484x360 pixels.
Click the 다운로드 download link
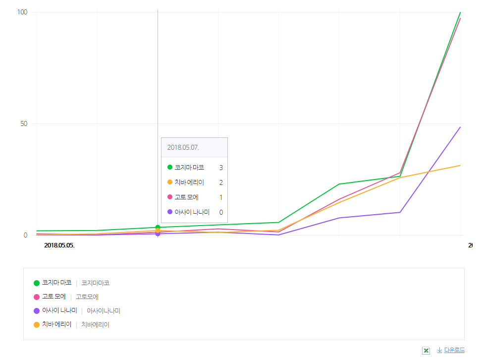click(x=454, y=350)
